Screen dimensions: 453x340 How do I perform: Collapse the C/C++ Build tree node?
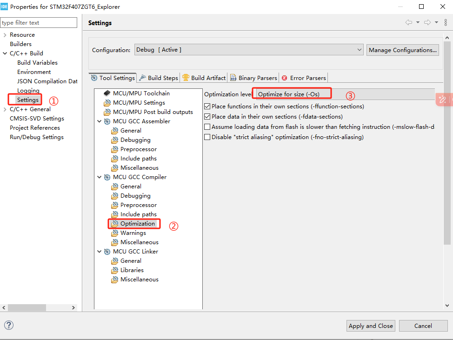click(5, 53)
